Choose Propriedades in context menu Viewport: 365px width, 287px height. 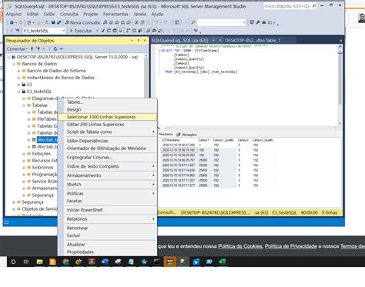(x=108, y=252)
